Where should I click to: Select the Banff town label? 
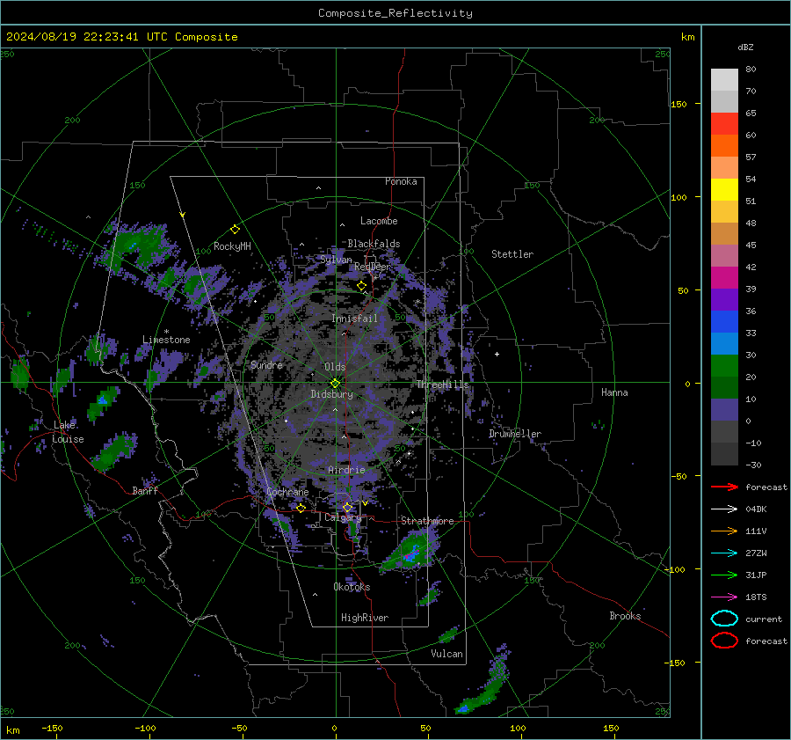pyautogui.click(x=145, y=490)
